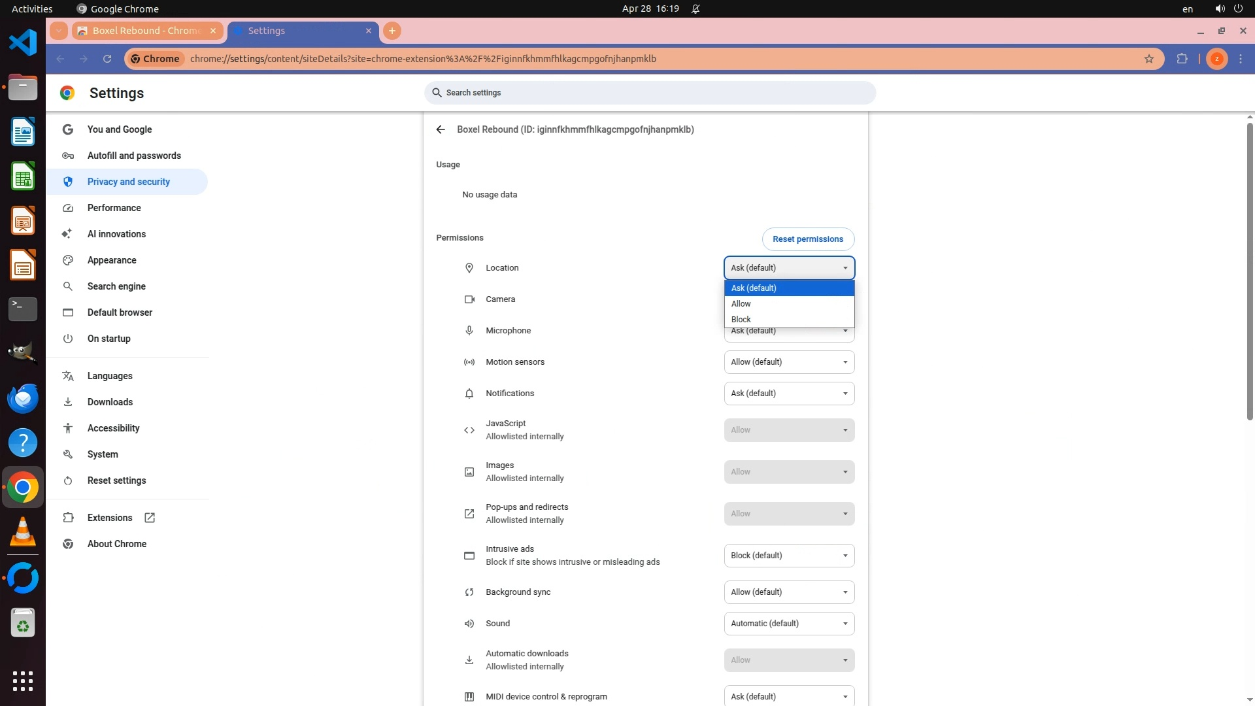1255x706 pixels.
Task: Open the Notifications permission dropdown
Action: point(788,394)
